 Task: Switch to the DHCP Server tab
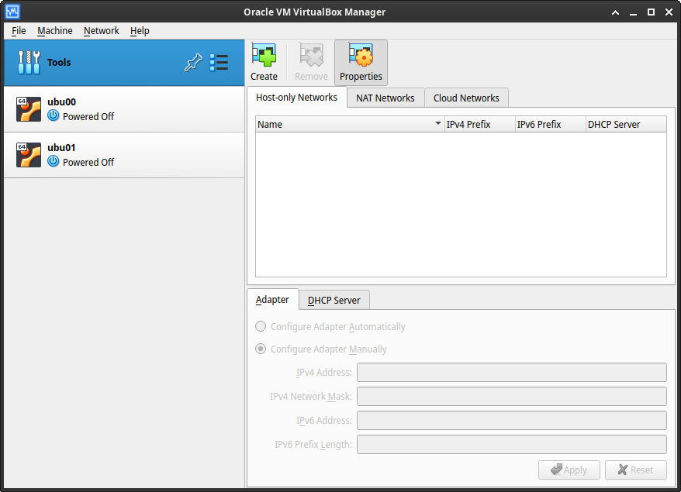tap(334, 300)
